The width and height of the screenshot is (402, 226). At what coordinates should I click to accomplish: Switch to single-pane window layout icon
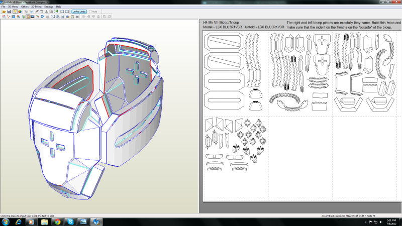pos(67,12)
